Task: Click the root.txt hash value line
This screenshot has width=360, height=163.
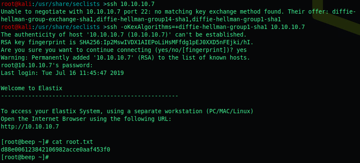Action: [56, 150]
